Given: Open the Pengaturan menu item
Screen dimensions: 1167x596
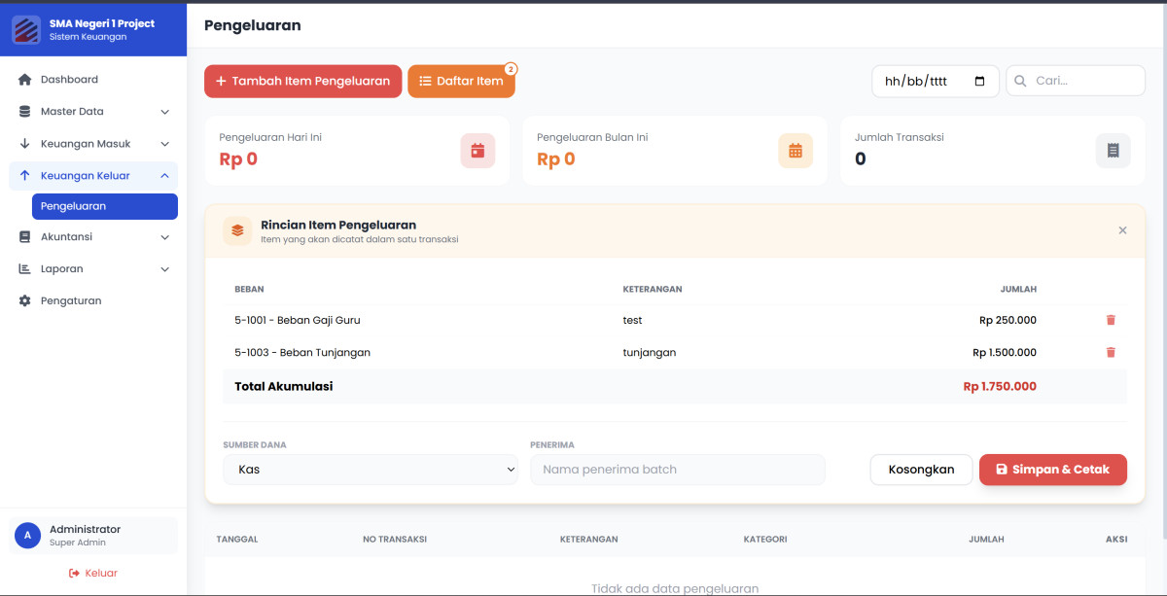Looking at the screenshot, I should [x=93, y=301].
